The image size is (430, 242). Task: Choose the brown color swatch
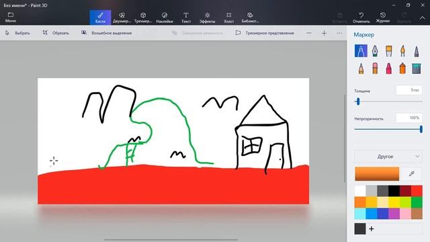point(417,214)
